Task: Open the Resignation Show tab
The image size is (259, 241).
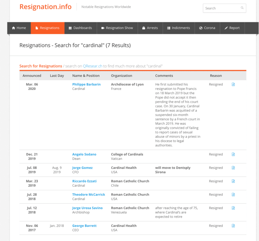Action: coord(117,28)
